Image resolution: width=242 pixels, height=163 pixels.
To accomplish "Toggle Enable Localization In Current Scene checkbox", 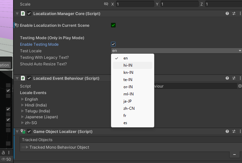I will [113, 25].
